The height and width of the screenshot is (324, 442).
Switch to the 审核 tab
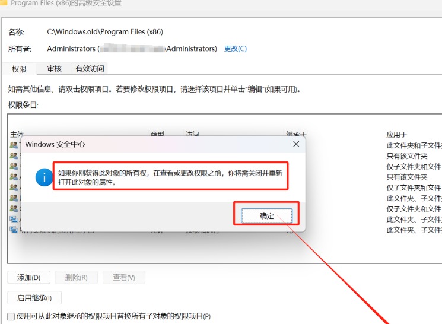tap(55, 68)
